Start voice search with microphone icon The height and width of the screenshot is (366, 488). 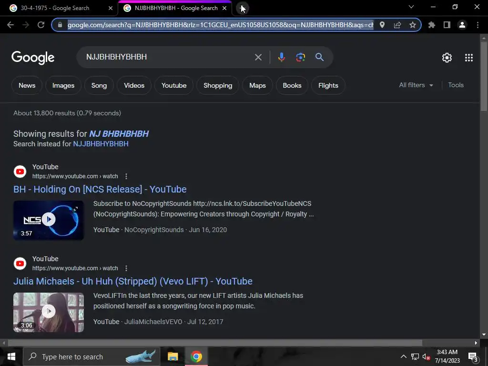pos(281,57)
